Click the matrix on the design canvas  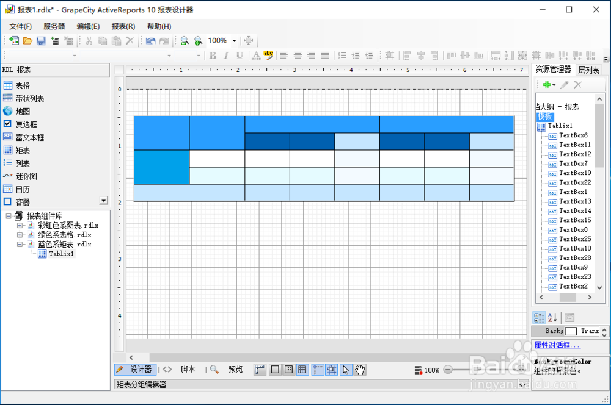tap(324, 159)
